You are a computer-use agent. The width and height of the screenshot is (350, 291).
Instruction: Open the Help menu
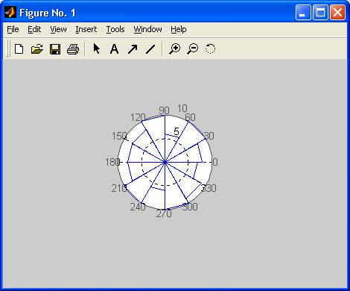point(179,29)
